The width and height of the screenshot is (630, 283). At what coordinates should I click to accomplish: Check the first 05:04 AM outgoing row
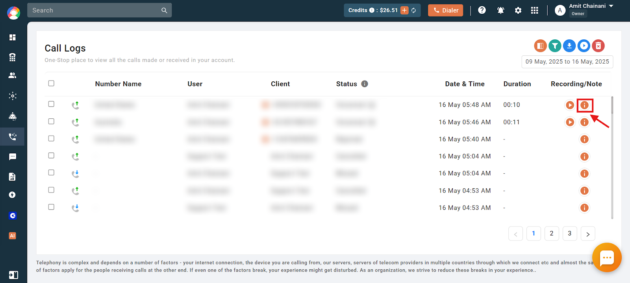[51, 156]
